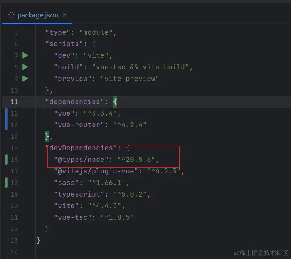Run the dev script gutter arrow

tap(25, 55)
